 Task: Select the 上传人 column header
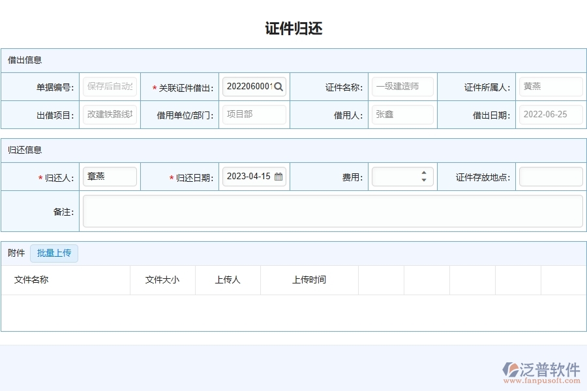click(x=228, y=280)
